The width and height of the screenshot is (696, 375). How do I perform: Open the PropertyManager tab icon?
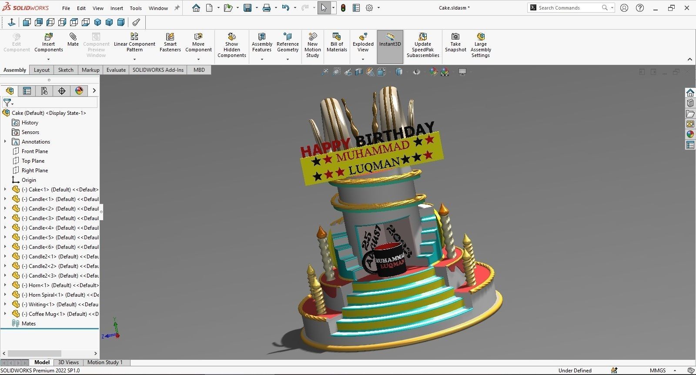(27, 90)
